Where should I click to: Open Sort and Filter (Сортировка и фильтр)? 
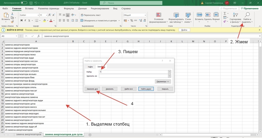point(235,18)
